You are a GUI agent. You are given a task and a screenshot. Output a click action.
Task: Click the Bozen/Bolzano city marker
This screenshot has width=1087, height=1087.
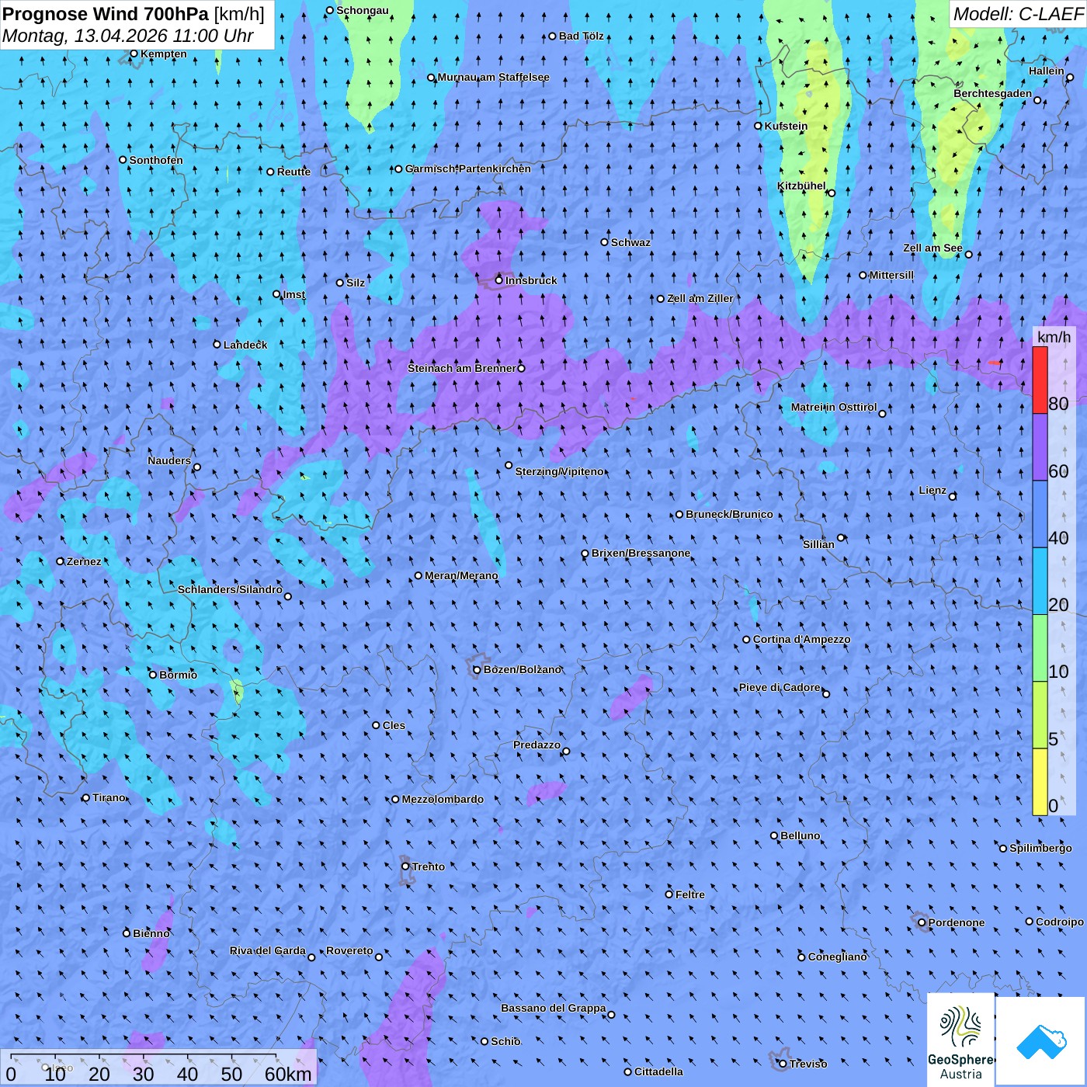tap(478, 669)
